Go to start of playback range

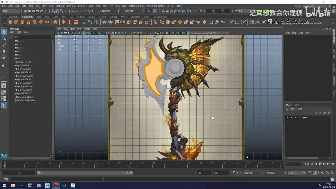tap(304, 164)
